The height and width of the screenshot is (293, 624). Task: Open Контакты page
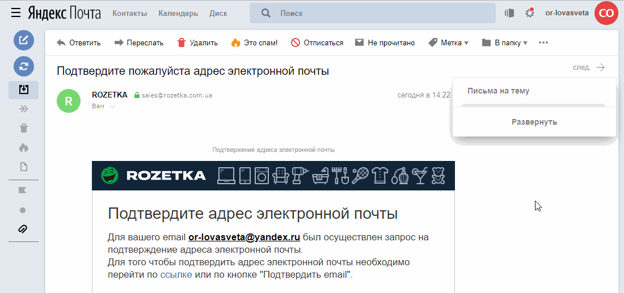pos(130,13)
